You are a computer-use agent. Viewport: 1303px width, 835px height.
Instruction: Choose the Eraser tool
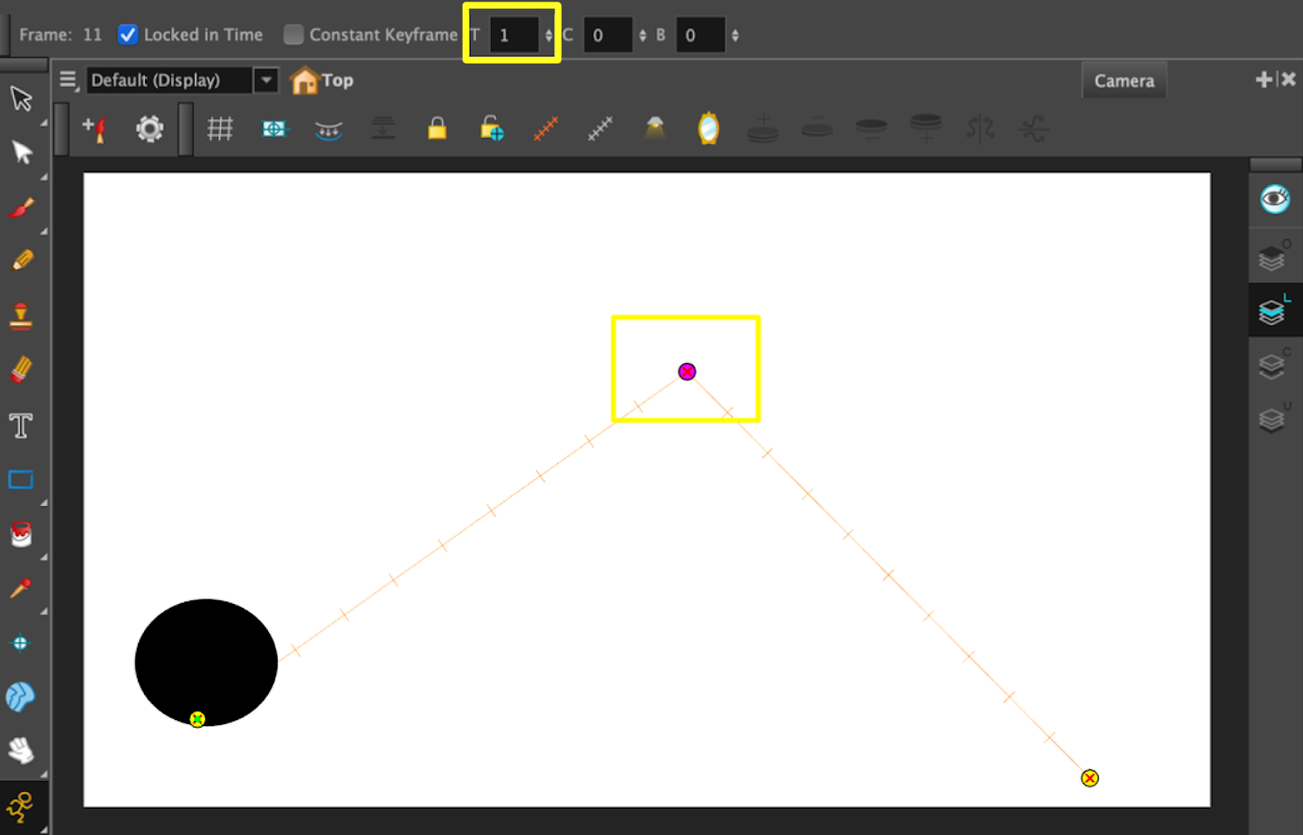[x=21, y=369]
